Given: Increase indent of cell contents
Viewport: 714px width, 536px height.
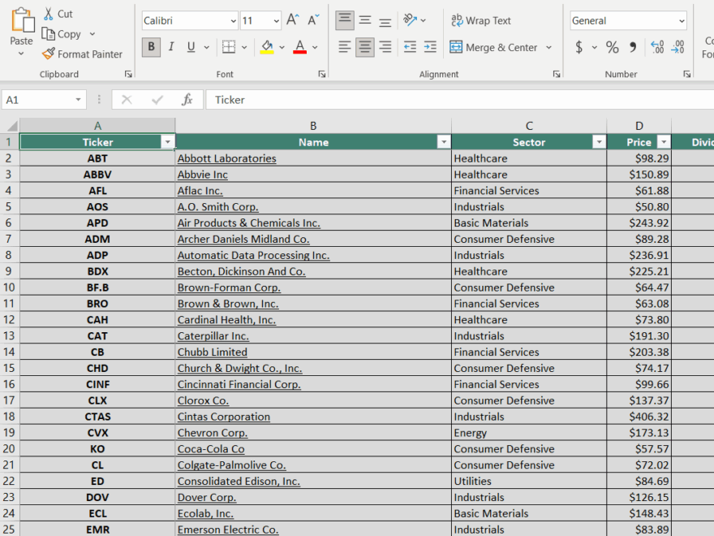Looking at the screenshot, I should 430,47.
